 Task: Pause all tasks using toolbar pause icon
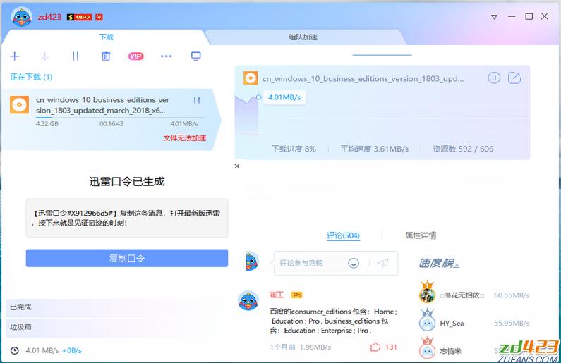(75, 56)
